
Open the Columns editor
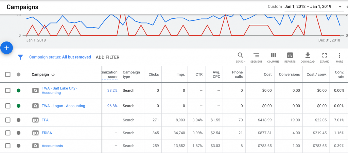pos(273,57)
